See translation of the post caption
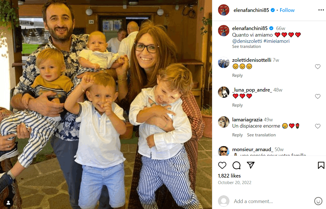 pyautogui.click(x=246, y=47)
